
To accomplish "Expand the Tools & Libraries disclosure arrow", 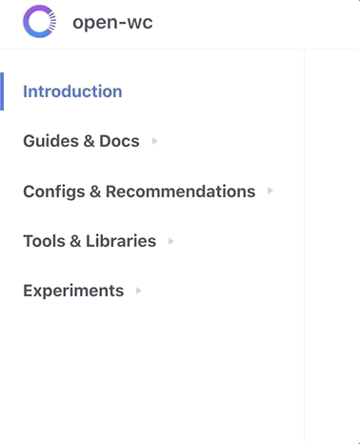I will (x=171, y=241).
